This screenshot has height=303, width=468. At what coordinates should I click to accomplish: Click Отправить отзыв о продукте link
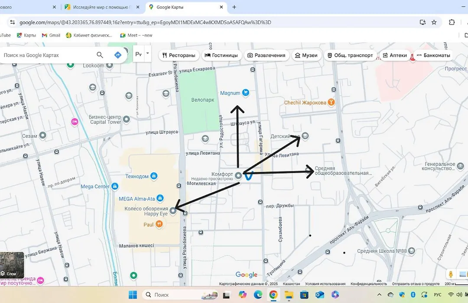(416, 284)
